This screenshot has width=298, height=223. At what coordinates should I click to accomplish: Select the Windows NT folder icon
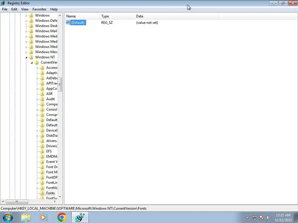[x=31, y=57]
